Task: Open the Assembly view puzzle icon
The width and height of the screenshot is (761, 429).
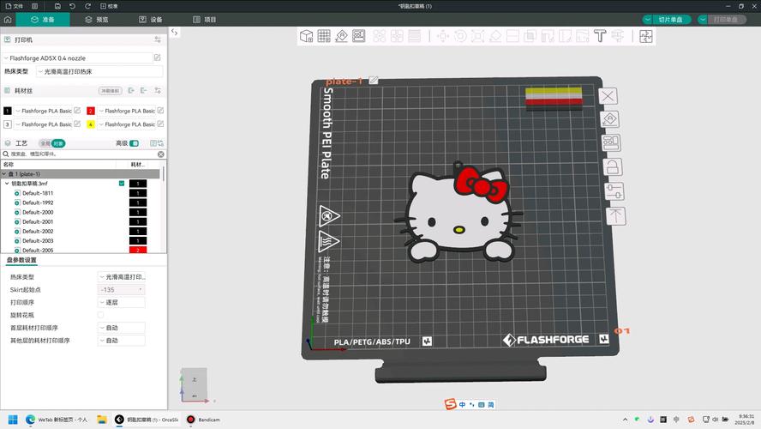Action: point(646,36)
